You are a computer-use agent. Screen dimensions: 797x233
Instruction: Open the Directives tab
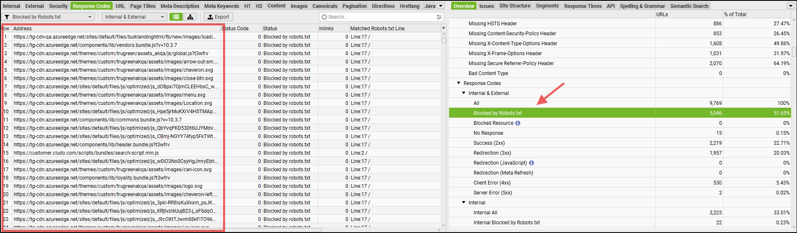click(383, 6)
